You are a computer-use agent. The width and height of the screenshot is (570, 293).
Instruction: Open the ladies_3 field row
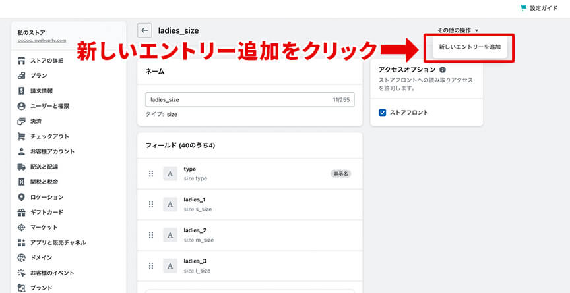click(250, 266)
